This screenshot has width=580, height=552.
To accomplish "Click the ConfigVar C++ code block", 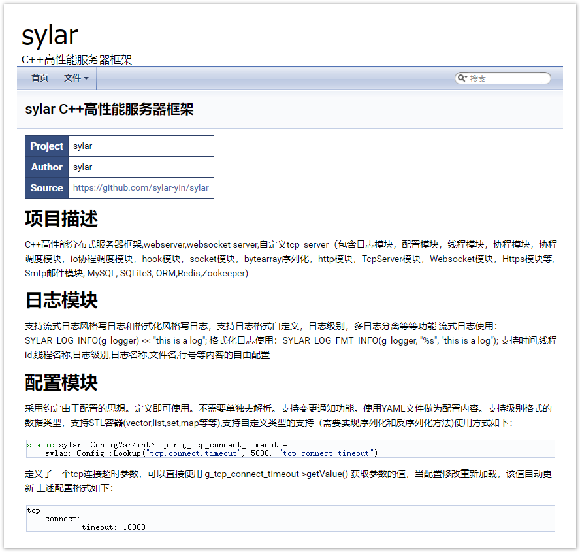I will point(290,449).
